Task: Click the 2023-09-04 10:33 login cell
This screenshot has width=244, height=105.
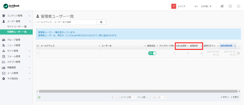Action: point(211,53)
